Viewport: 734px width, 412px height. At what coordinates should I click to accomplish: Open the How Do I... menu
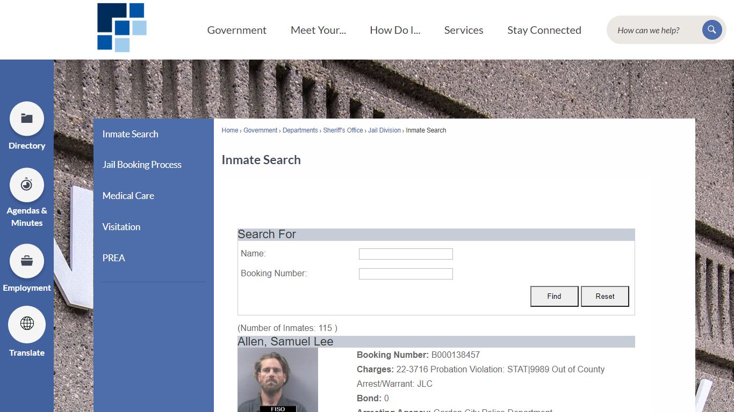[x=395, y=30]
